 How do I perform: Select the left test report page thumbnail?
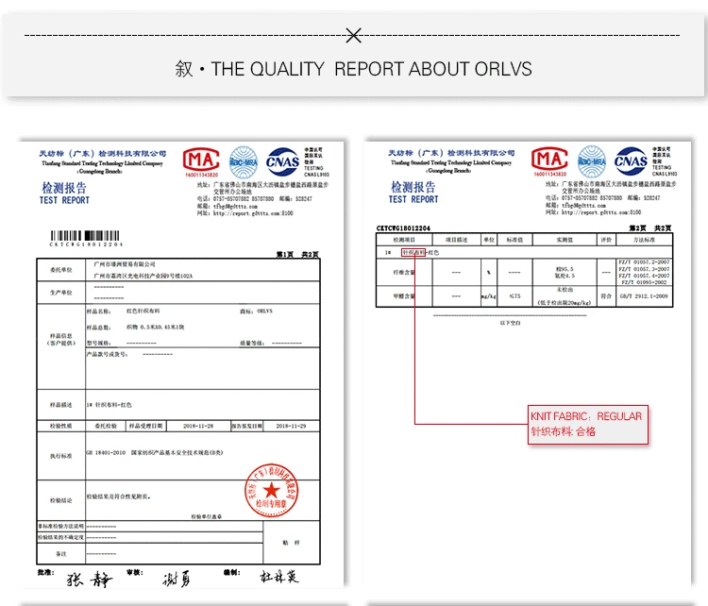[181, 365]
